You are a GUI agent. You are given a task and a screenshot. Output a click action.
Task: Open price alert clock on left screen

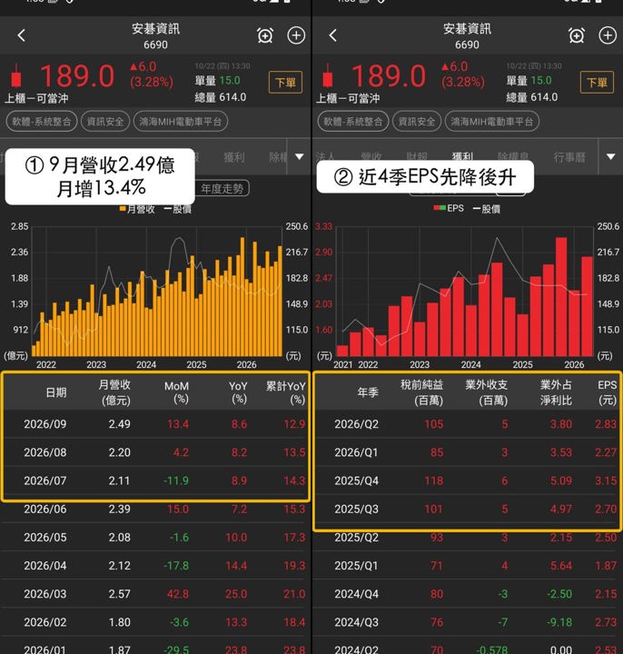[x=265, y=35]
